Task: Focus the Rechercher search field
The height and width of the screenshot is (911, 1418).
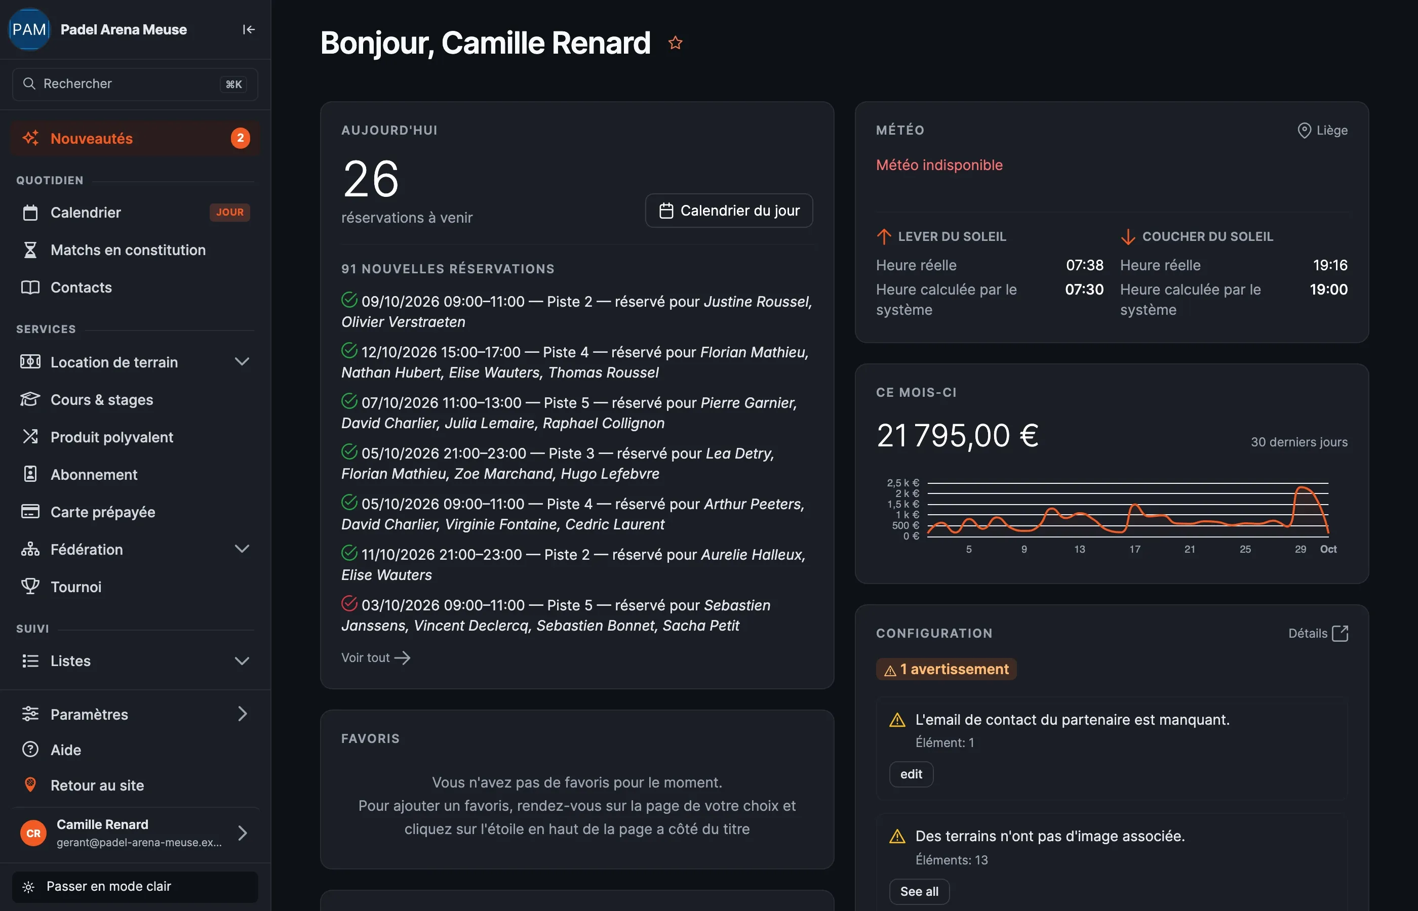Action: tap(135, 84)
